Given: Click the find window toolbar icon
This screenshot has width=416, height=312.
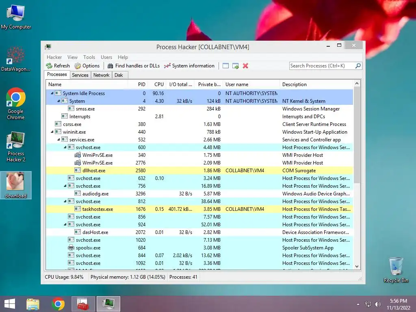Looking at the screenshot, I should point(225,66).
